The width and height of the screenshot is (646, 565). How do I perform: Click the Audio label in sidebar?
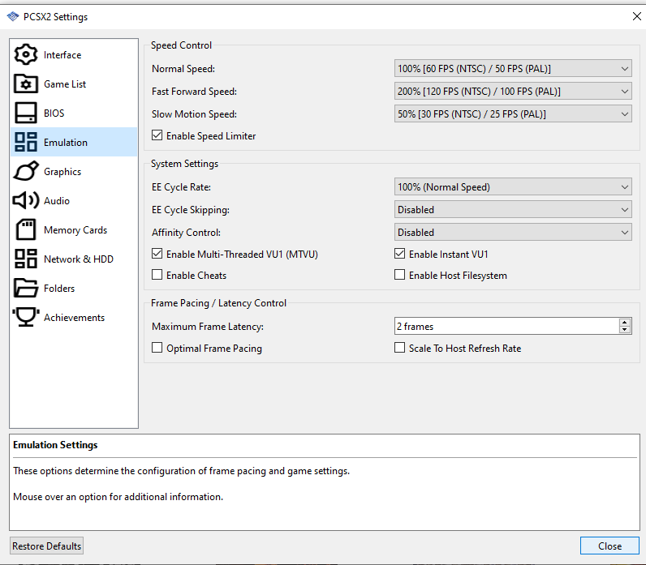[x=57, y=201]
